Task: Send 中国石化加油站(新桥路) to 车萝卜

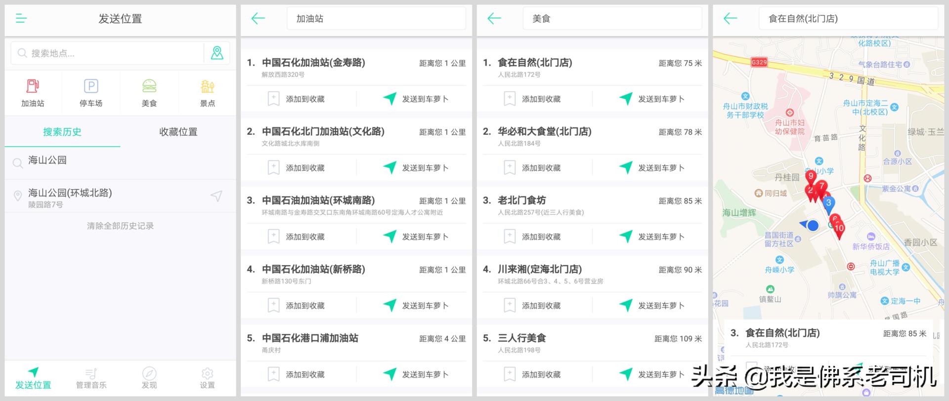Action: (416, 306)
